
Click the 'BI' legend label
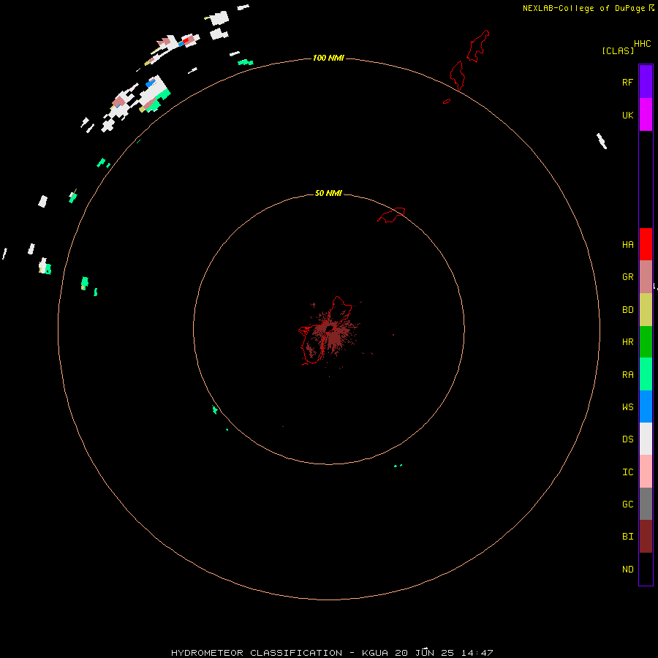click(x=628, y=537)
